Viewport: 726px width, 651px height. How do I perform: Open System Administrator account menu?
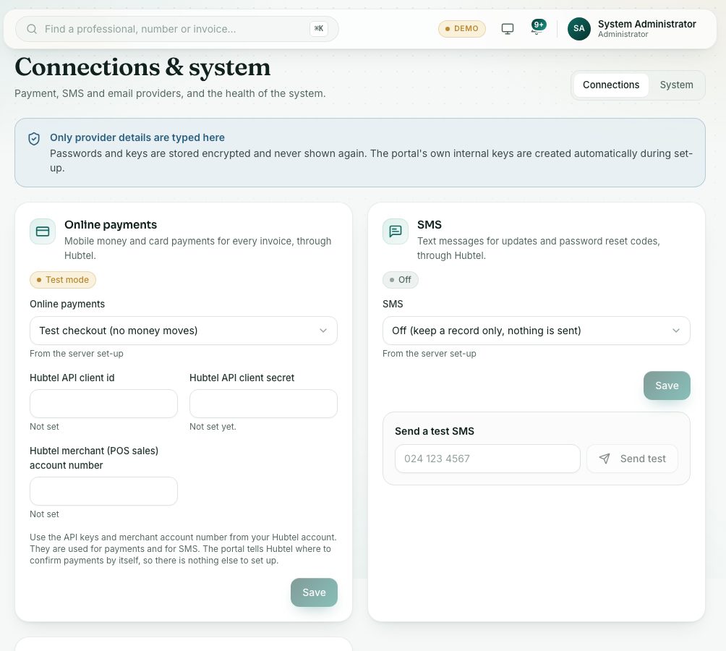point(633,29)
